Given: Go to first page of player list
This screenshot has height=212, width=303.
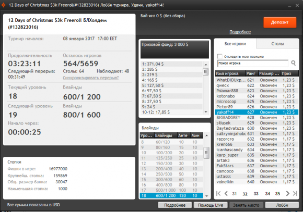Looking at the screenshot, I should tap(218, 193).
